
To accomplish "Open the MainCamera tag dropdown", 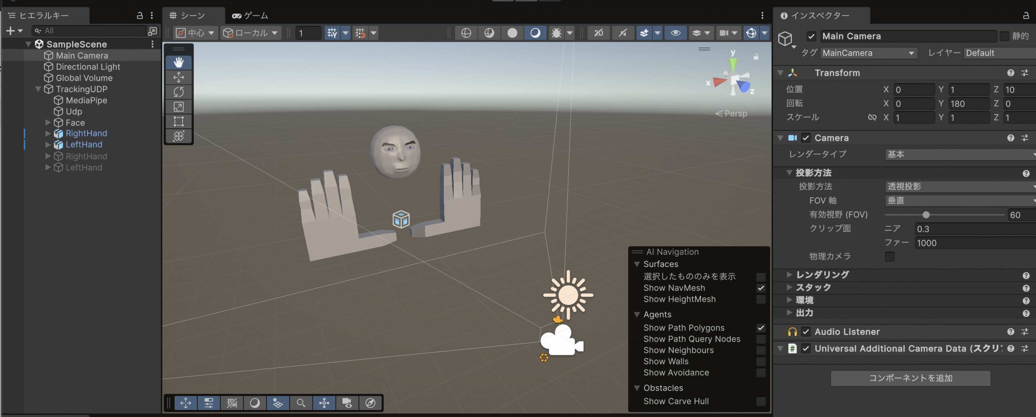I will pos(868,53).
